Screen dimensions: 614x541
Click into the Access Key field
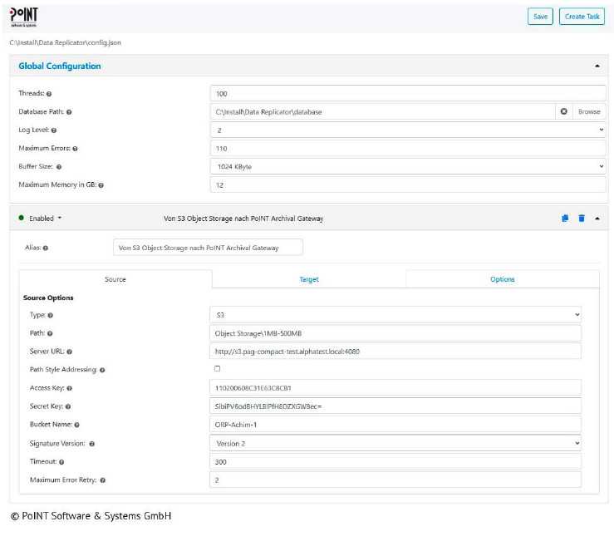point(395,388)
